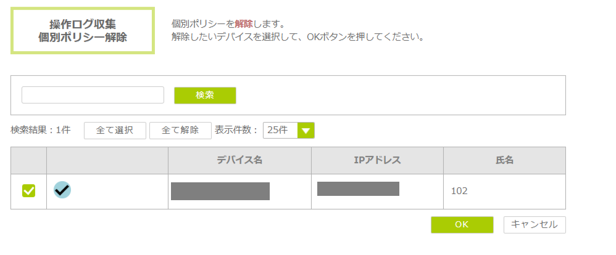The height and width of the screenshot is (255, 616).
Task: Click the 操作ログ収集 個別ポリシー解除 title box
Action: click(x=83, y=31)
